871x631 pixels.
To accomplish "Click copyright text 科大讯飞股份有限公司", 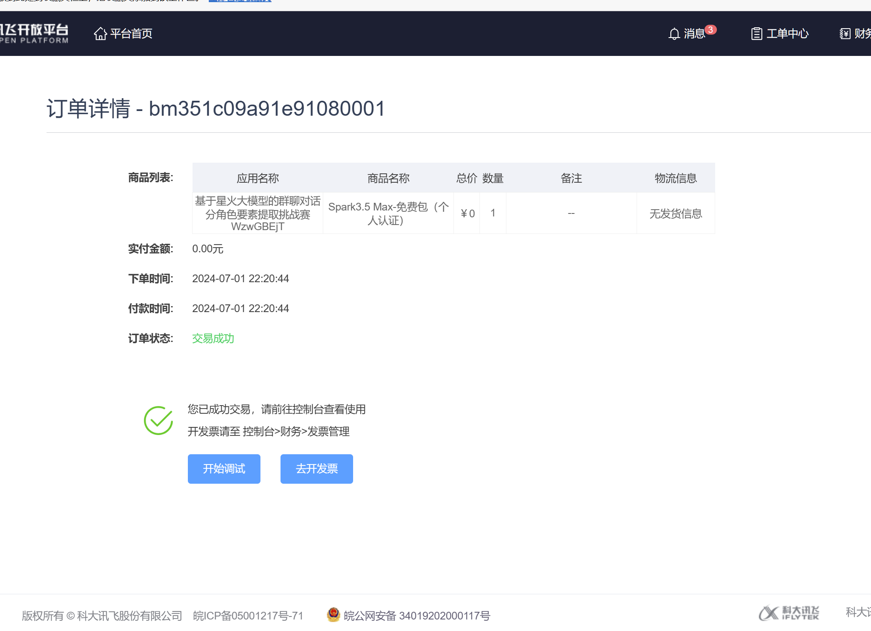I will coord(129,616).
